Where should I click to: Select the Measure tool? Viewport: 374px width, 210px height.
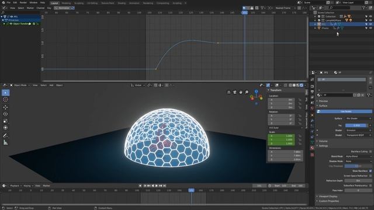pos(5,142)
